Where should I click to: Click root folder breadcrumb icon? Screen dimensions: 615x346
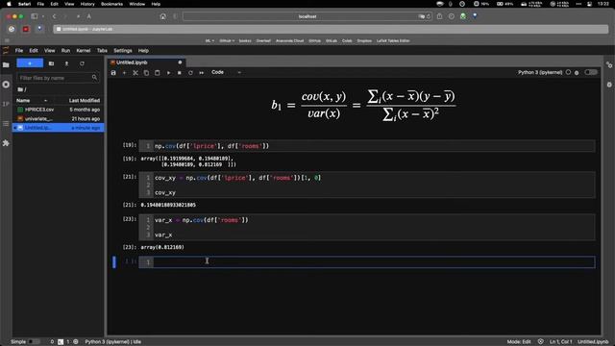click(x=20, y=89)
